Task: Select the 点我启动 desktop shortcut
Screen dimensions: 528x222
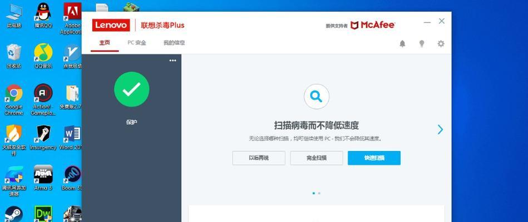Action: [x=72, y=56]
